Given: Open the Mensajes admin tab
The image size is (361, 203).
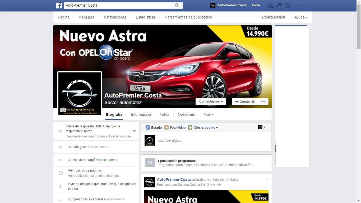Looking at the screenshot, I should pos(86,17).
